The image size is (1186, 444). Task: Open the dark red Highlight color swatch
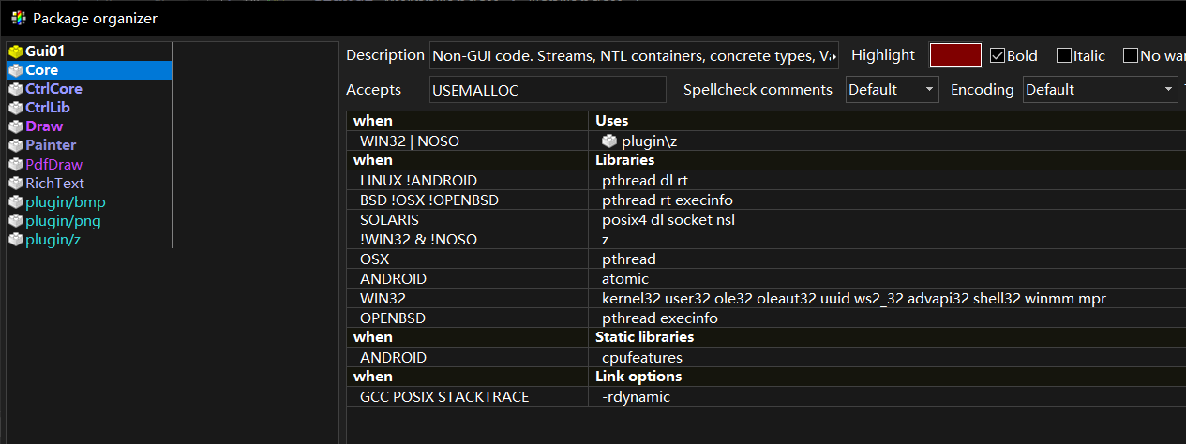pyautogui.click(x=955, y=55)
